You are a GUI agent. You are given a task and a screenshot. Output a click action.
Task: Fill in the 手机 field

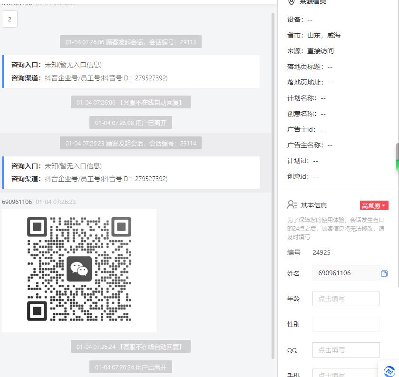click(346, 373)
